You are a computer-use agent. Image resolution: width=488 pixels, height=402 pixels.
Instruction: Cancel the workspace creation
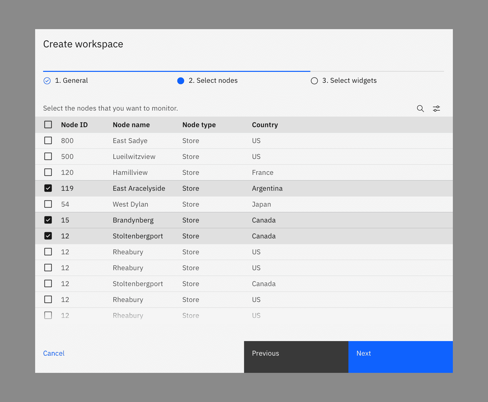tap(54, 353)
